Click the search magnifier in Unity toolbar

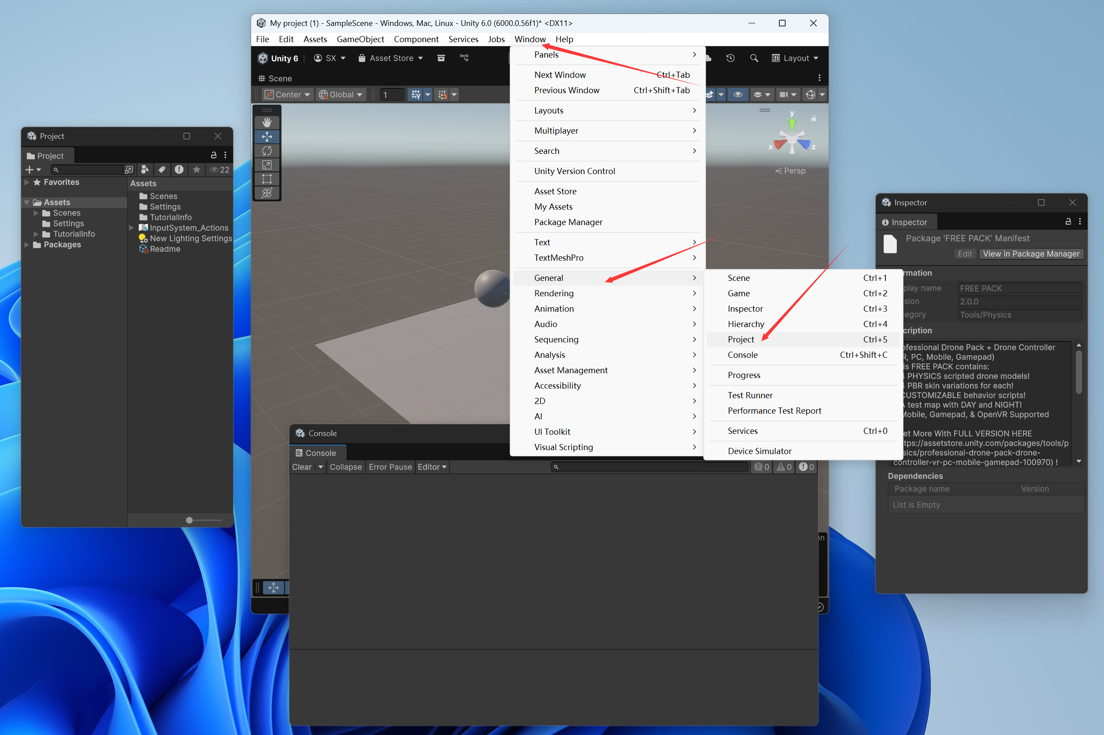click(x=753, y=58)
